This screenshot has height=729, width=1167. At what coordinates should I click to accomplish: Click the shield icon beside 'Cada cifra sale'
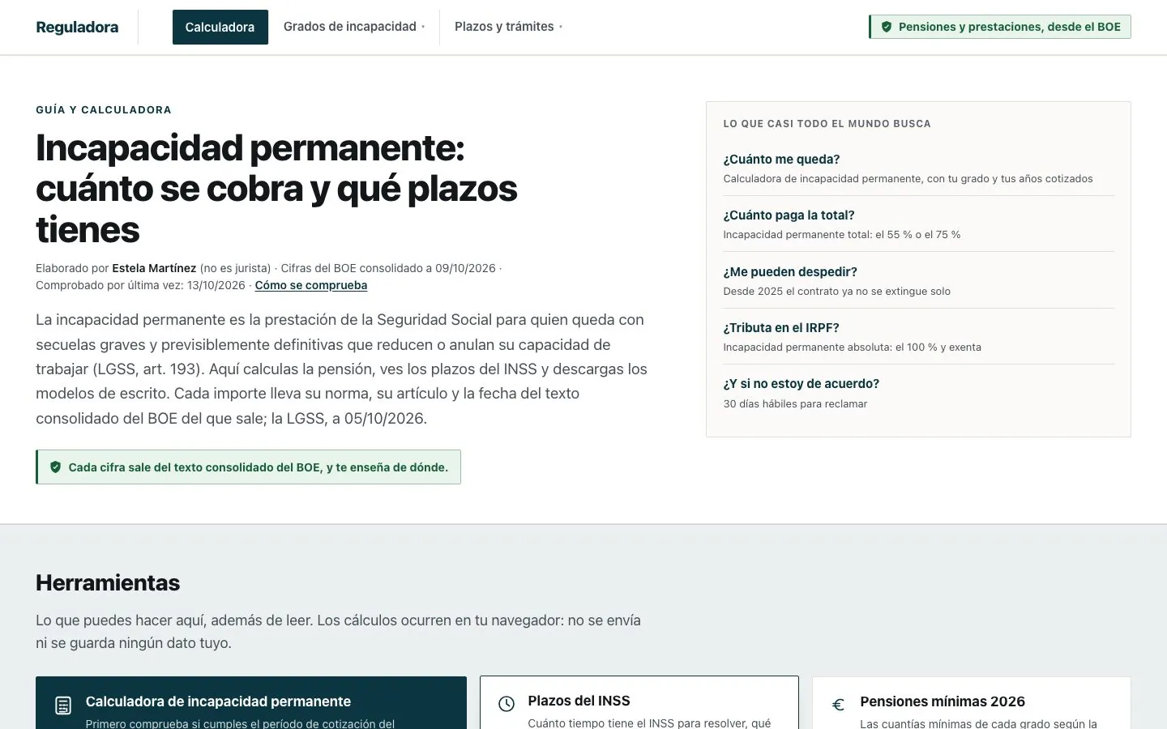(56, 467)
